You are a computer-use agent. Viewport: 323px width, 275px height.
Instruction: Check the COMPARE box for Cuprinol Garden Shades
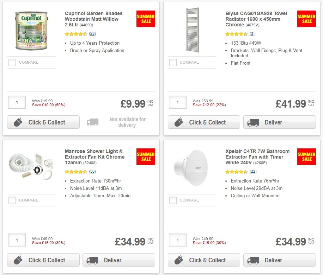(12, 62)
